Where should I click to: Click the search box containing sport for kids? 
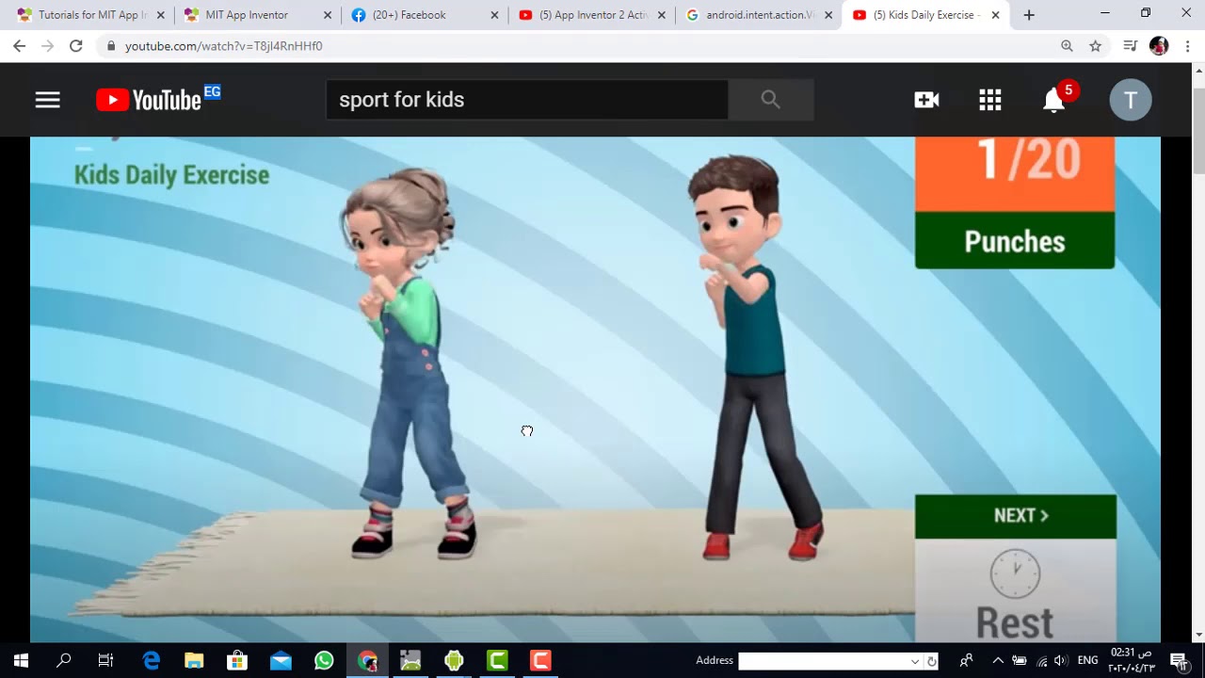(x=527, y=100)
